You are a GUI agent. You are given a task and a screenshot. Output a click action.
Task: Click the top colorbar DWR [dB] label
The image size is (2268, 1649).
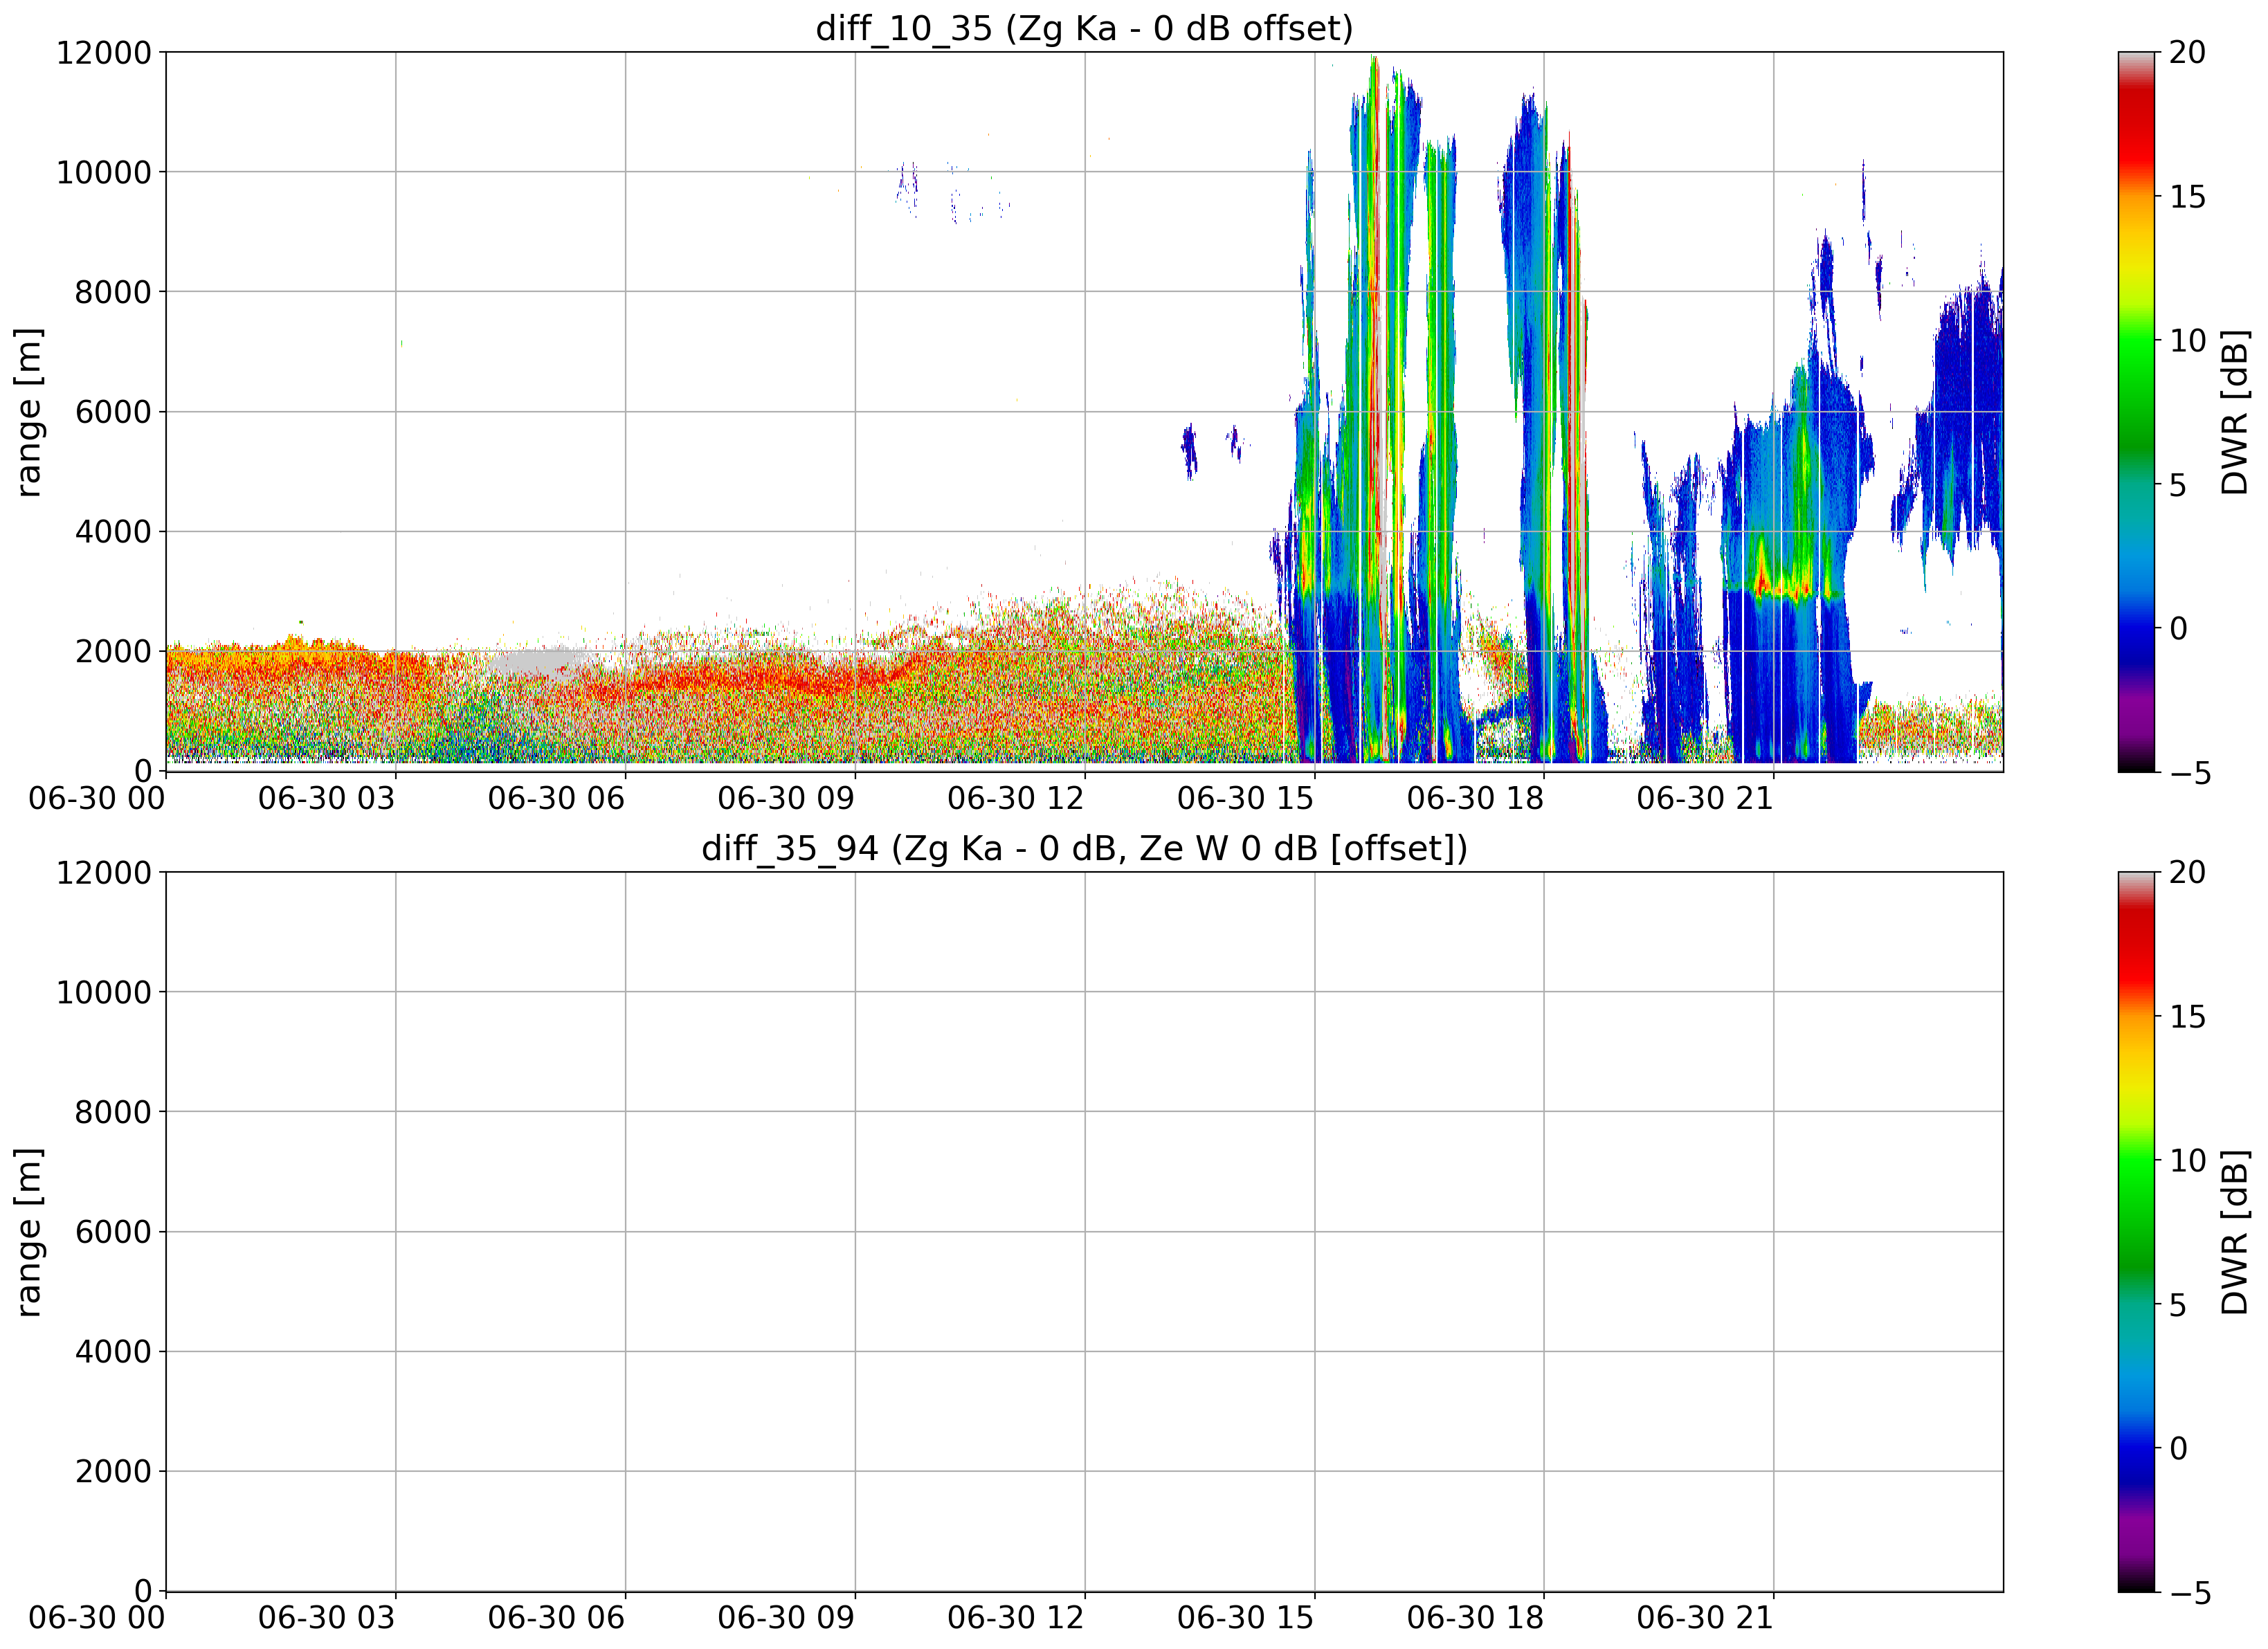(x=2234, y=412)
